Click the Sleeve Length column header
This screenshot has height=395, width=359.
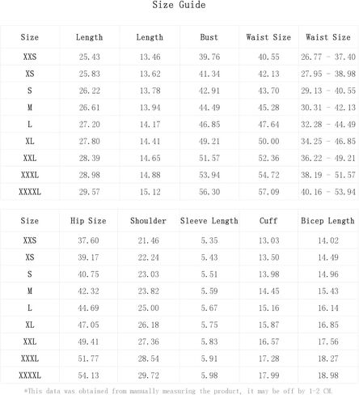[x=209, y=221]
